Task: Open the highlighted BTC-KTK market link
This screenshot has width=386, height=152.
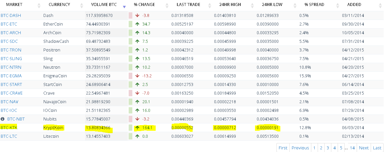Action: point(9,128)
